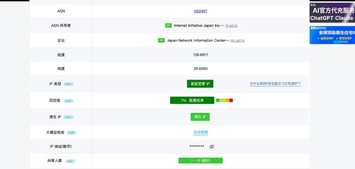Open the 说明 help link beside 风控值
355x169 pixels.
[x=69, y=101]
